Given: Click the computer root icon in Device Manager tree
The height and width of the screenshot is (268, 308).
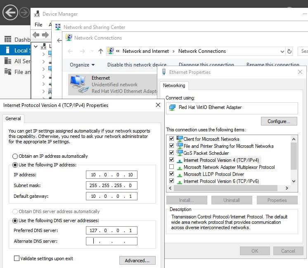Looking at the screenshot, I should (44, 46).
